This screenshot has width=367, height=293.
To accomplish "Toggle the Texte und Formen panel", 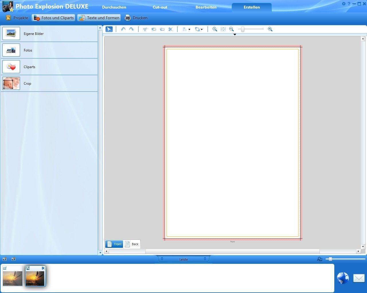I will click(x=99, y=18).
